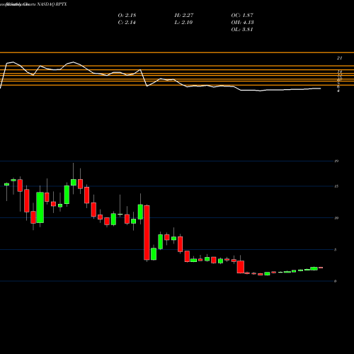The height and width of the screenshot is (354, 354).
Task: Click the close value 'C: 2.14'
Action: (127, 23)
